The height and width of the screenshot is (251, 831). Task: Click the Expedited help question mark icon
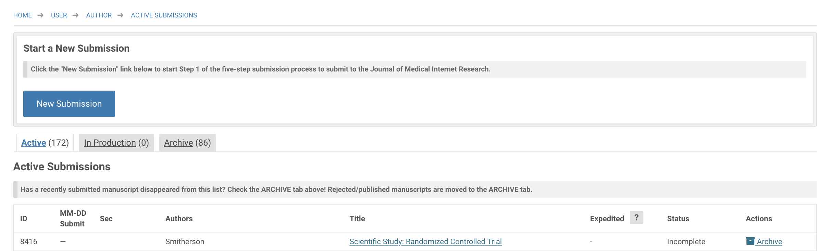[x=636, y=217]
